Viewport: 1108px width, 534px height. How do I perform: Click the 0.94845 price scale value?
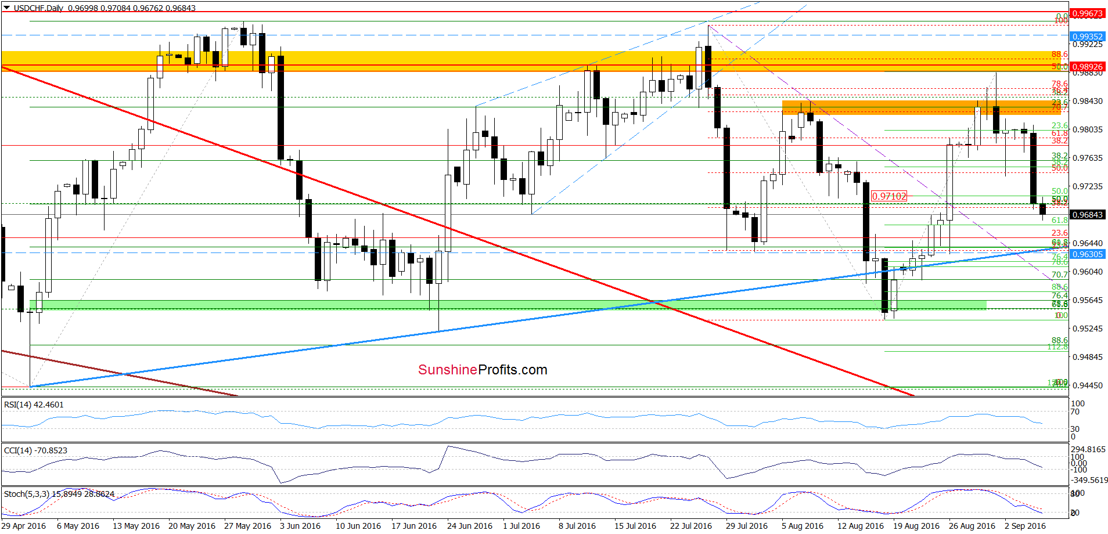point(1087,357)
